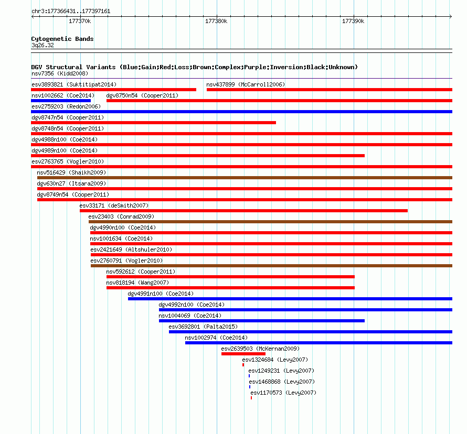This screenshot has height=434, width=467.
Task: Click dgv4990n100 (Coe2014) label
Action: (123, 227)
